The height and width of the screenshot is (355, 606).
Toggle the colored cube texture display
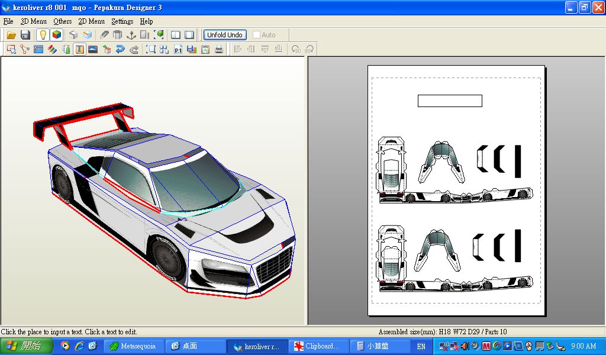[56, 35]
